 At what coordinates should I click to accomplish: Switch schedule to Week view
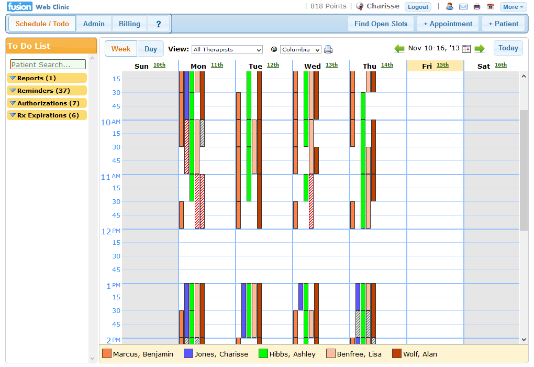point(121,49)
